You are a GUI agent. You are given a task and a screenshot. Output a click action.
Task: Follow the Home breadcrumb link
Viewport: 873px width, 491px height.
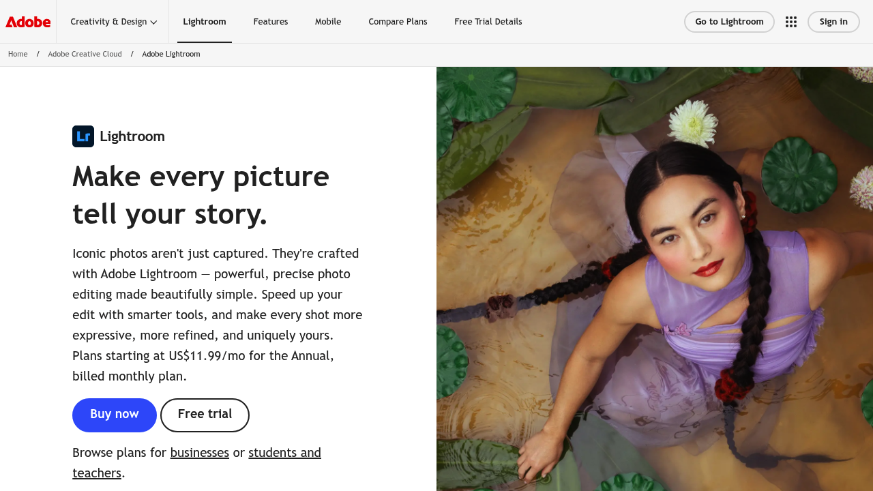(18, 55)
